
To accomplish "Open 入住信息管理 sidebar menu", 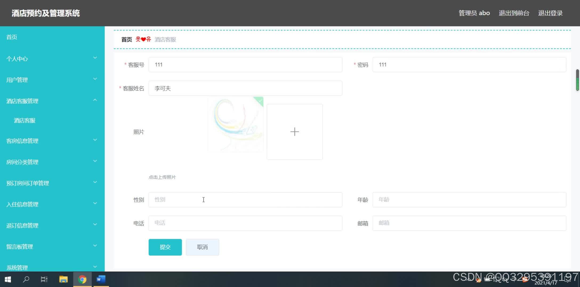I will (x=52, y=204).
